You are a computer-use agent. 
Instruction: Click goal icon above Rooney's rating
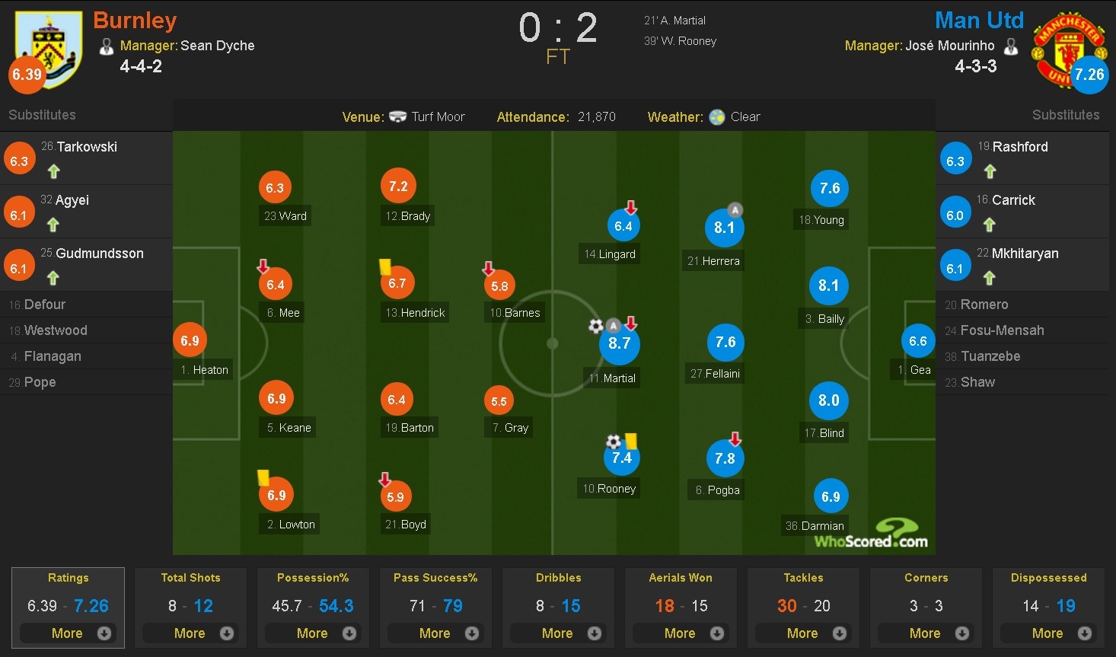click(614, 442)
